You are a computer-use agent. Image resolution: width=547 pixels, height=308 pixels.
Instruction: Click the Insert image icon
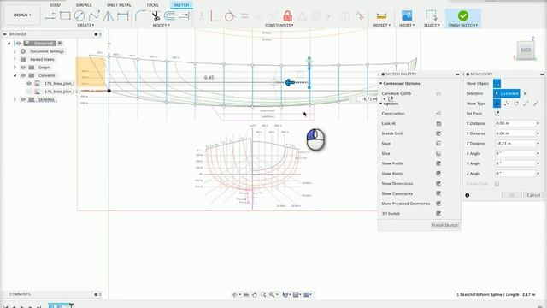pos(407,15)
